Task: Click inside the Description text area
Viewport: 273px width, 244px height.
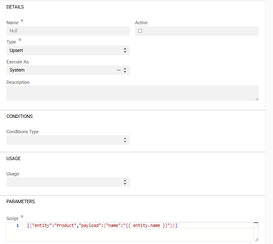Action: coord(132,93)
